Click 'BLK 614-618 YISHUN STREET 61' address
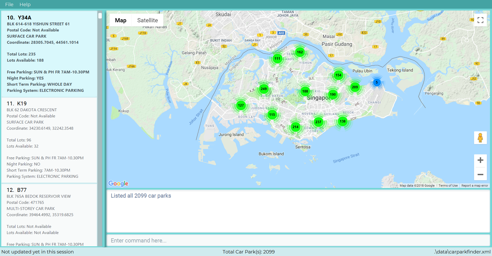The height and width of the screenshot is (256, 492). [38, 24]
